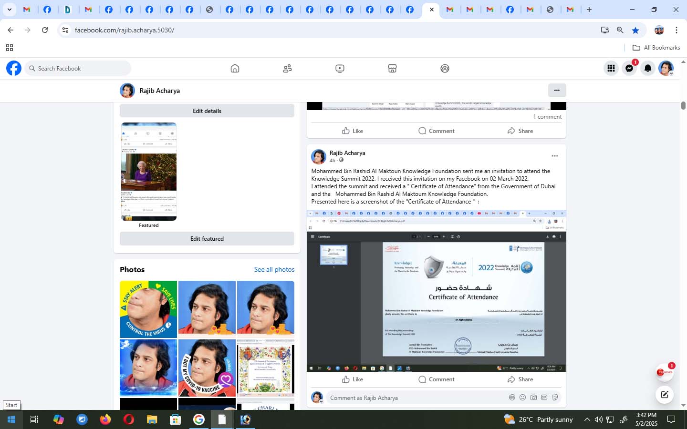Open Task View on the taskbar
687x429 pixels.
(34, 419)
